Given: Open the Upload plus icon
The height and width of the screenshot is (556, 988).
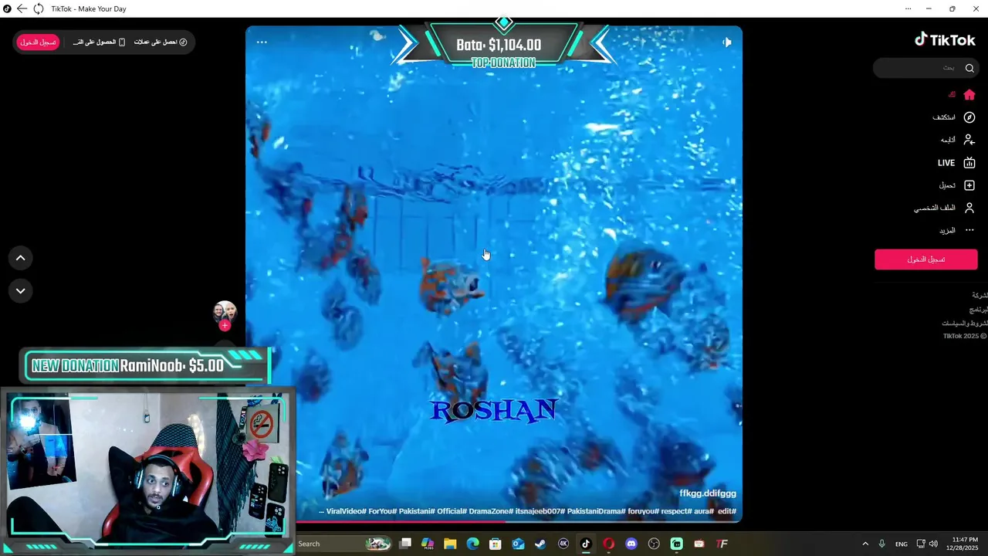Looking at the screenshot, I should [969, 185].
